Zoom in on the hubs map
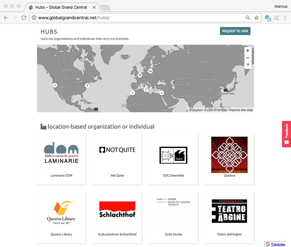The image size is (291, 247). tap(248, 50)
